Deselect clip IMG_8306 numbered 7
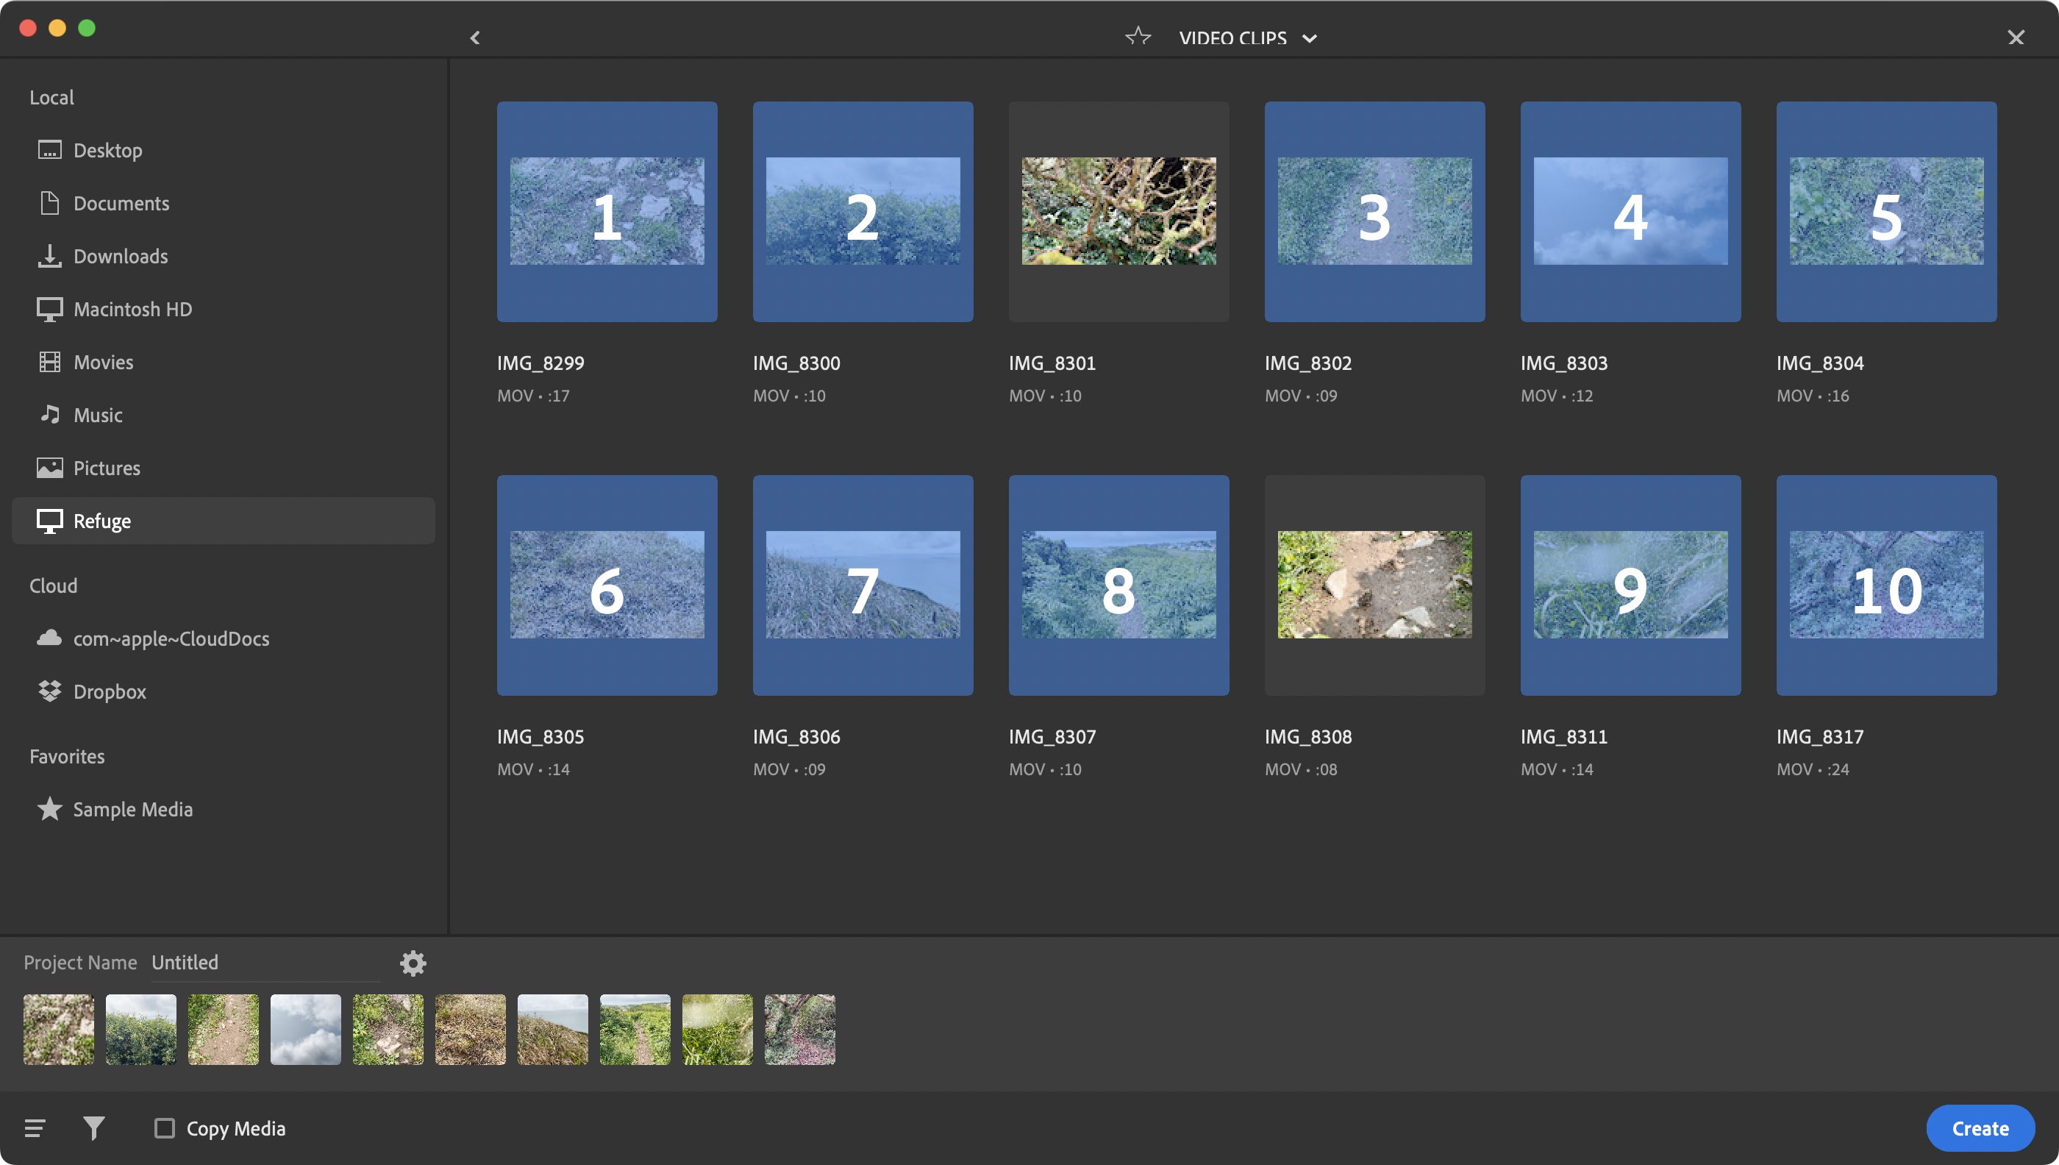 coord(863,585)
